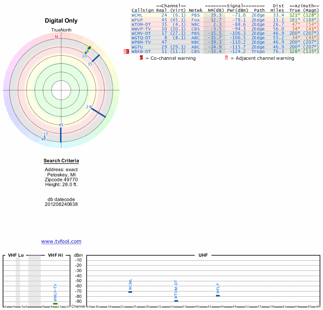Open the WFUP callsign entry
The image size is (323, 310).
[137, 19]
